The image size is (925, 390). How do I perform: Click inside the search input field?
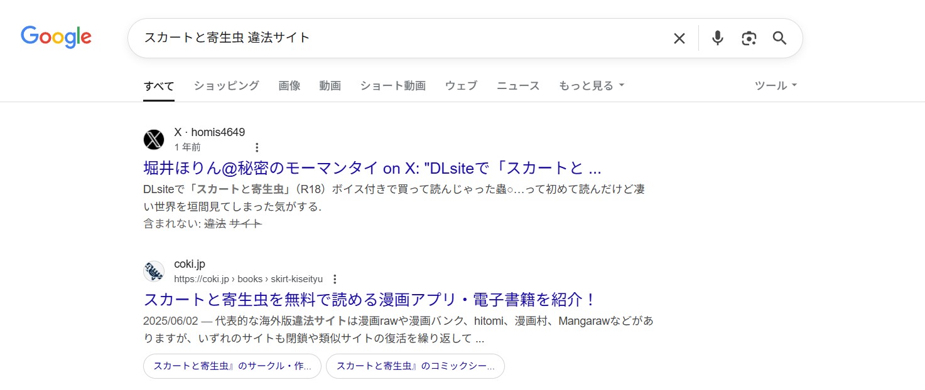[x=377, y=38]
